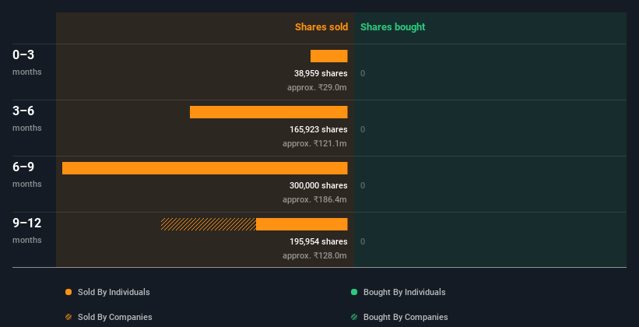Select the Bought By Companies legend label
Screen dimensions: 639x327
[x=406, y=317]
